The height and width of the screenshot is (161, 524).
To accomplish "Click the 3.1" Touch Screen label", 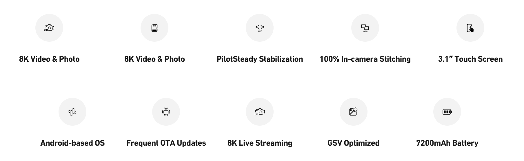I will click(470, 59).
